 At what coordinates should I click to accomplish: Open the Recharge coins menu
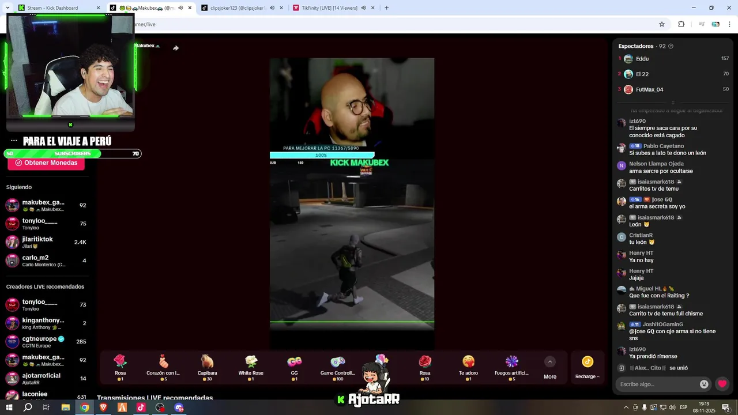point(588,368)
